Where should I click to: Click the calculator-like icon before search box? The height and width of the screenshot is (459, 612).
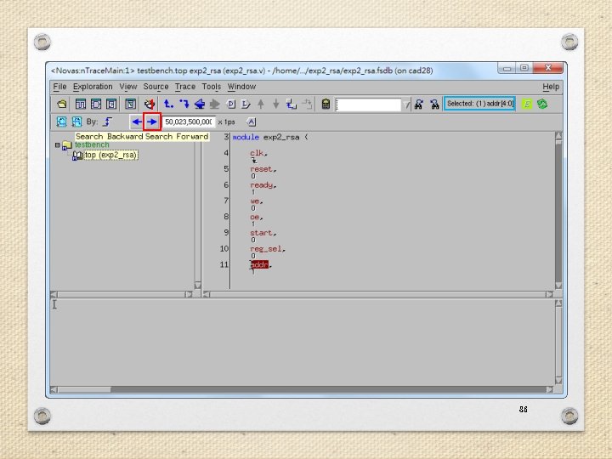click(326, 105)
